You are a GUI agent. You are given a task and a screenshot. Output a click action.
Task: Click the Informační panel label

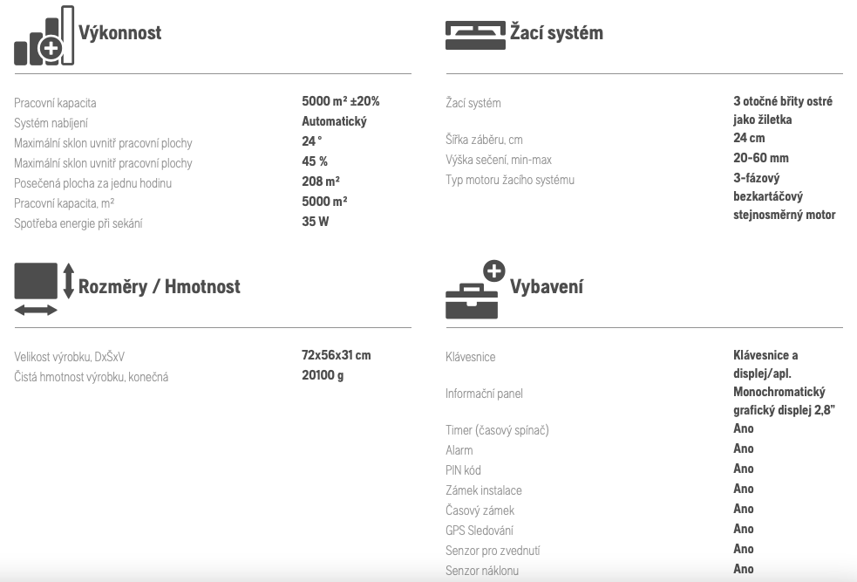click(484, 394)
